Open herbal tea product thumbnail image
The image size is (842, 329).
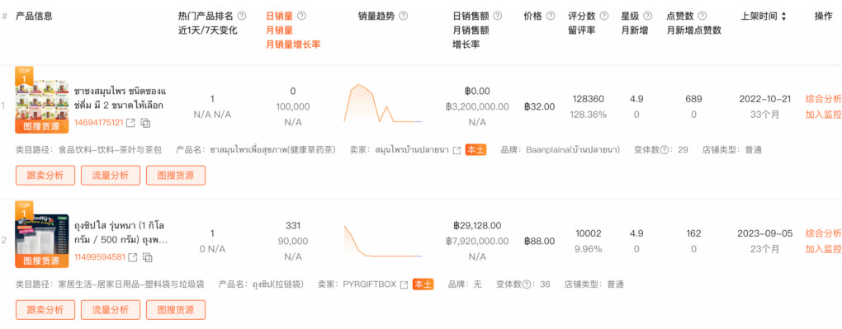tap(42, 100)
